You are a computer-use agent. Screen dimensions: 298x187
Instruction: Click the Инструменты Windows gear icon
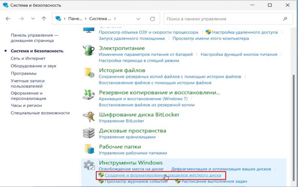[x=89, y=165]
